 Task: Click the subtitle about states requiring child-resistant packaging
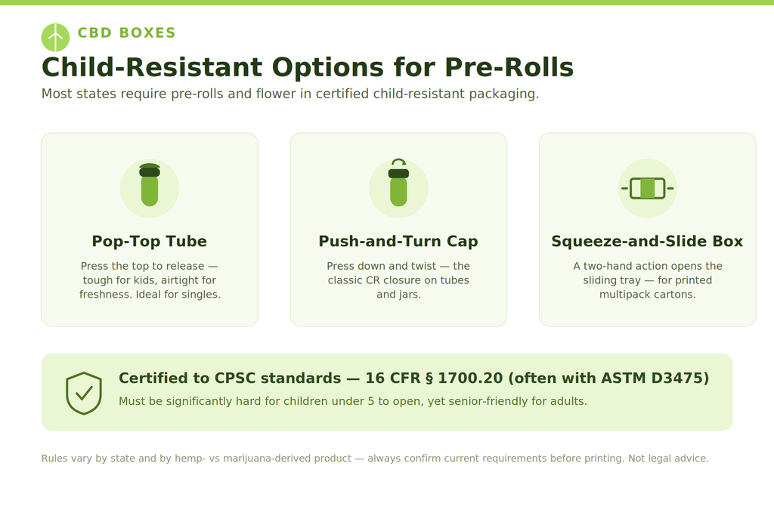[x=290, y=94]
